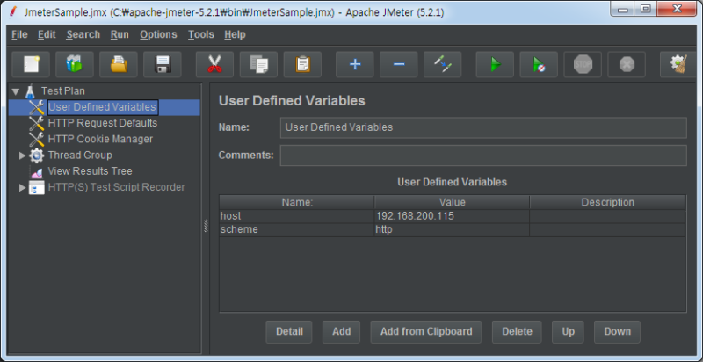
Task: Expand HTTP(S) Test Script Recorder node
Action: (x=23, y=188)
